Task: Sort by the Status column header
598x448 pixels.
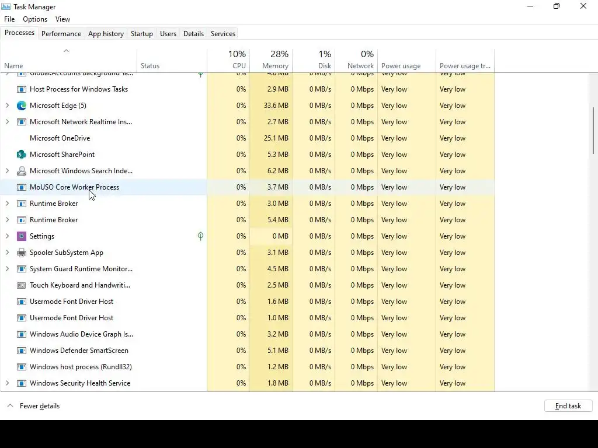Action: click(172, 60)
